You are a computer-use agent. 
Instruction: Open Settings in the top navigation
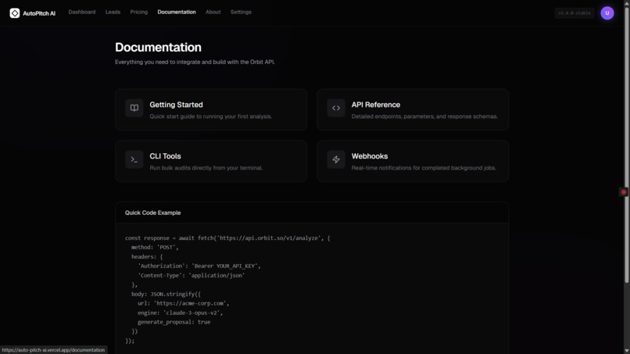[x=241, y=12]
